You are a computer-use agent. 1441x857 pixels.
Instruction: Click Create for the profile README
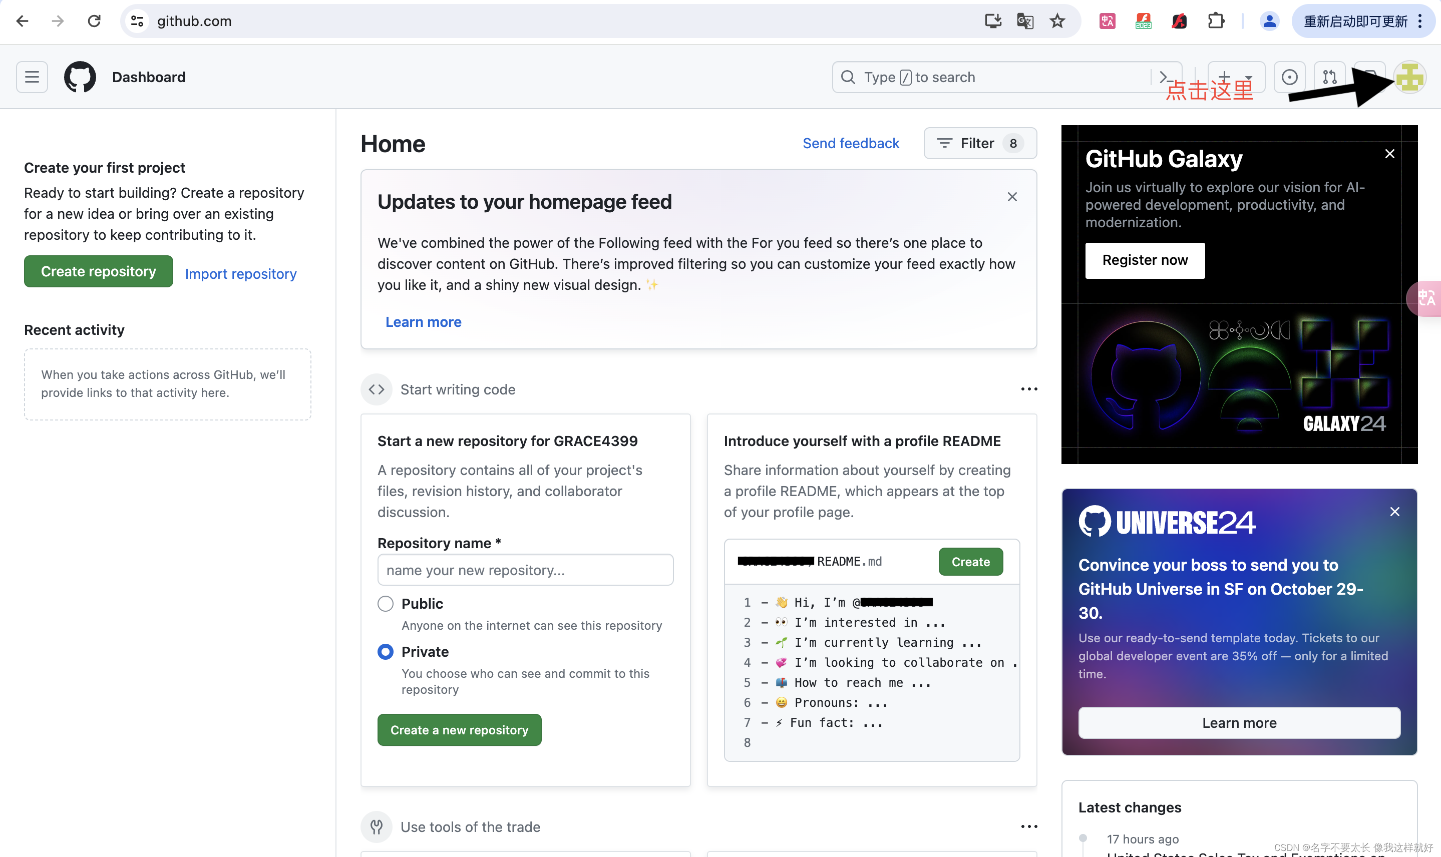(x=970, y=562)
